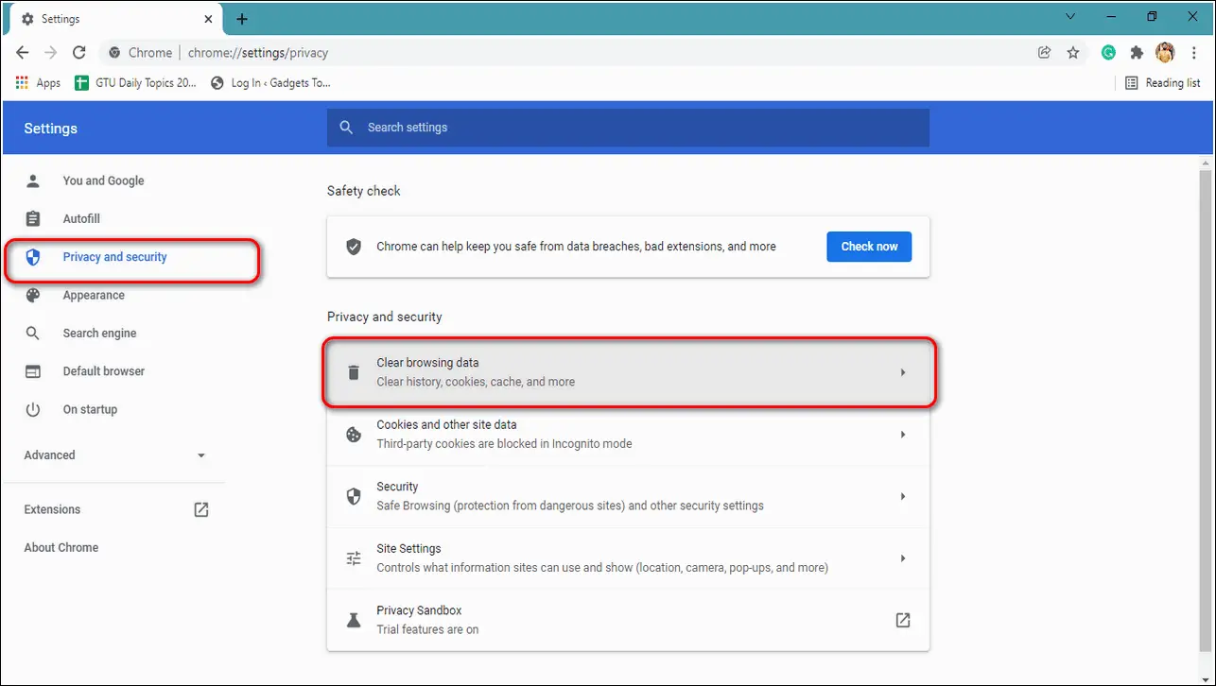
Task: Open Cookies and other site data
Action: coord(628,435)
